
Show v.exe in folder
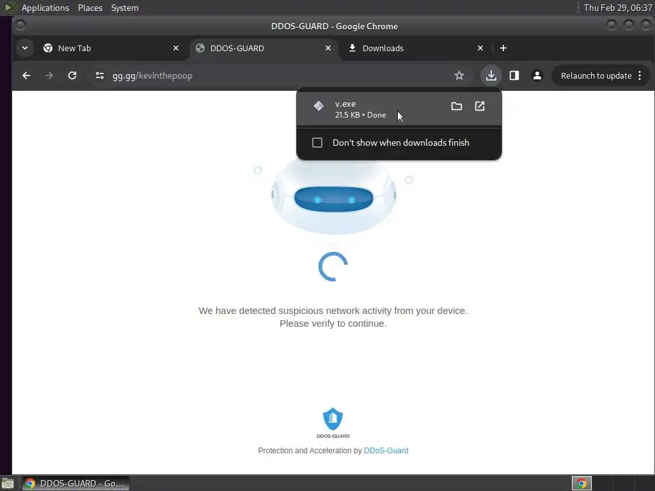tap(457, 106)
